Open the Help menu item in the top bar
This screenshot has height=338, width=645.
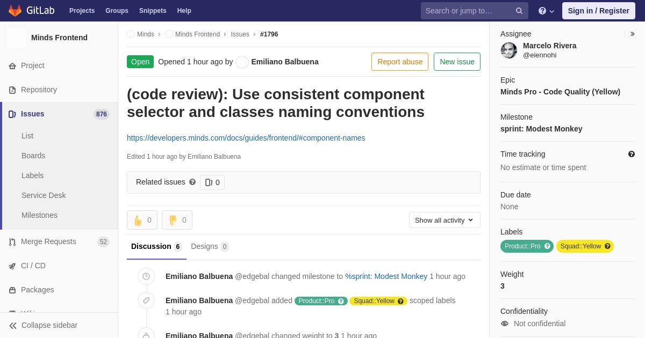coord(184,11)
